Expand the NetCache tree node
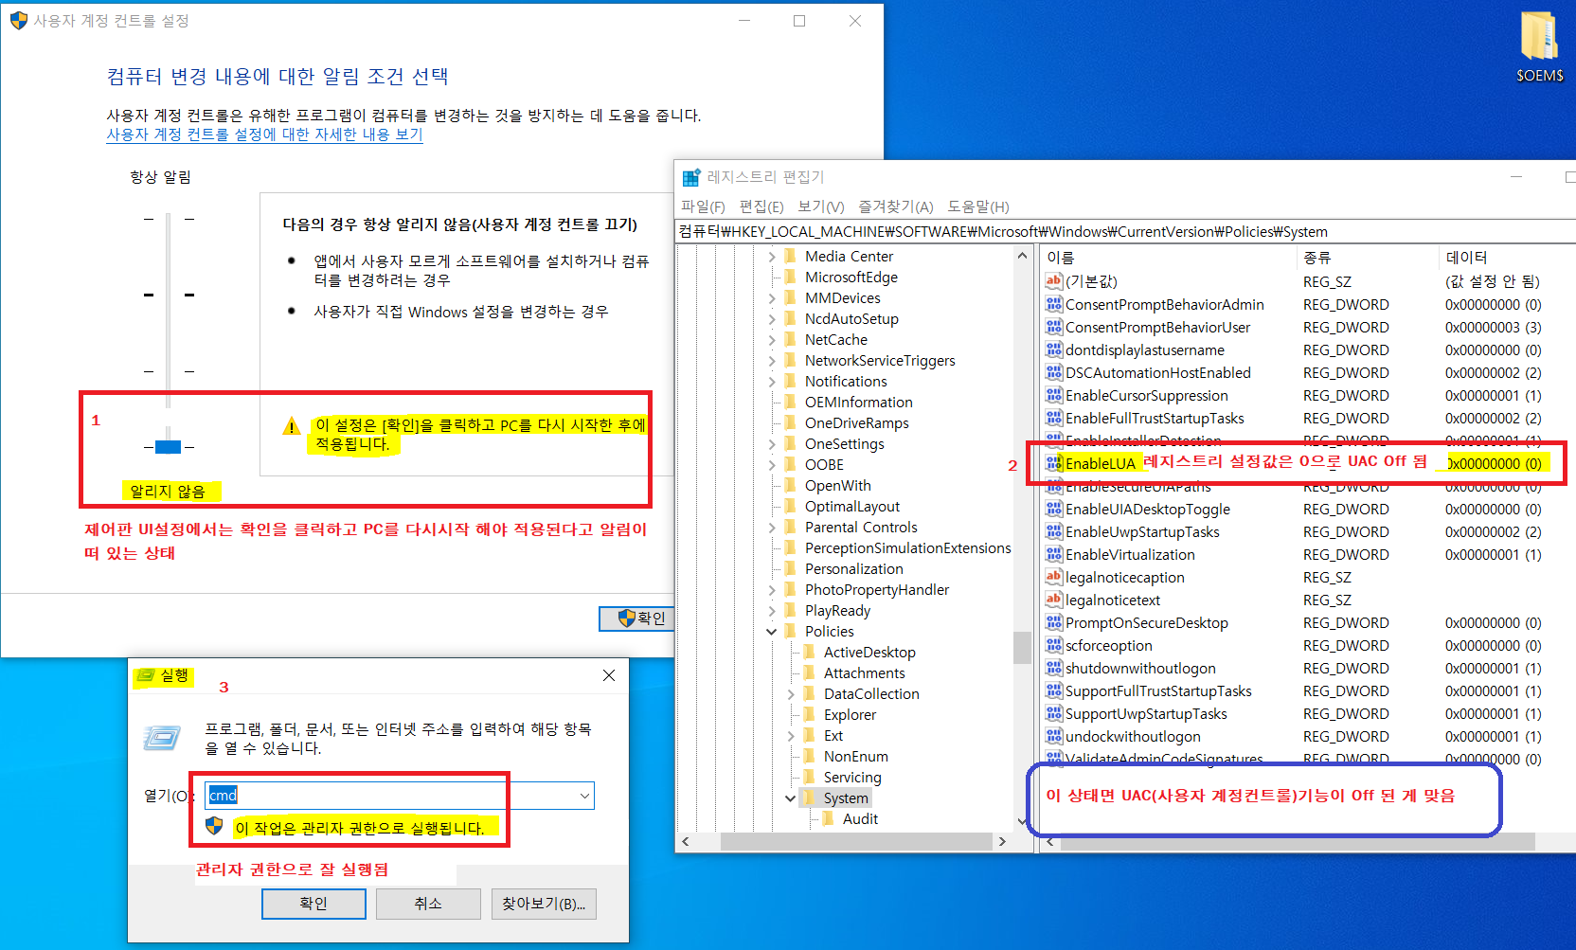Viewport: 1576px width, 950px height. [771, 339]
